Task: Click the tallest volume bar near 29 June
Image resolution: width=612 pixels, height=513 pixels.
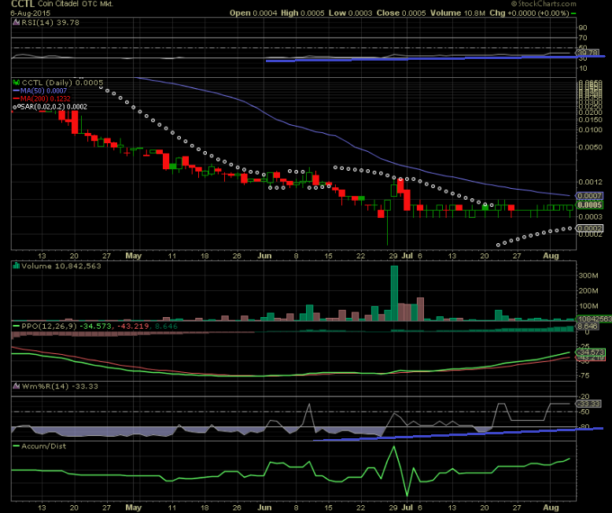Action: pos(394,293)
